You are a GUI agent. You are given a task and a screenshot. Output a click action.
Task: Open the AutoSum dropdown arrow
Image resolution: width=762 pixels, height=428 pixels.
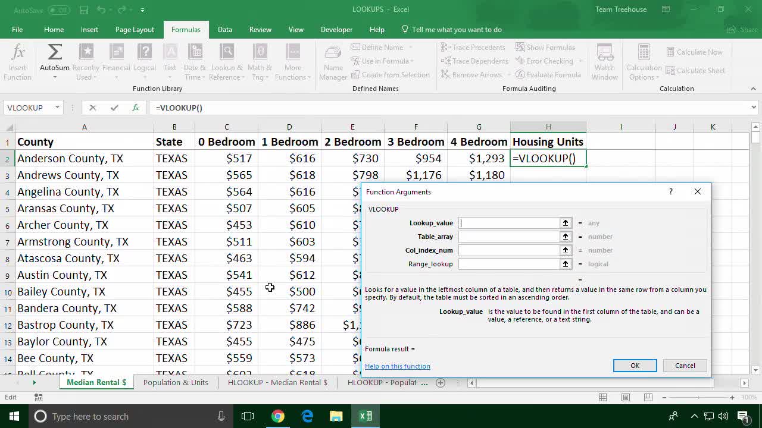(55, 77)
